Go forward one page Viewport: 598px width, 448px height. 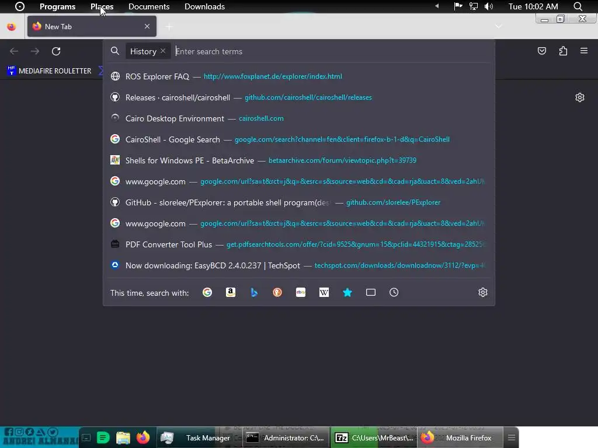(35, 51)
